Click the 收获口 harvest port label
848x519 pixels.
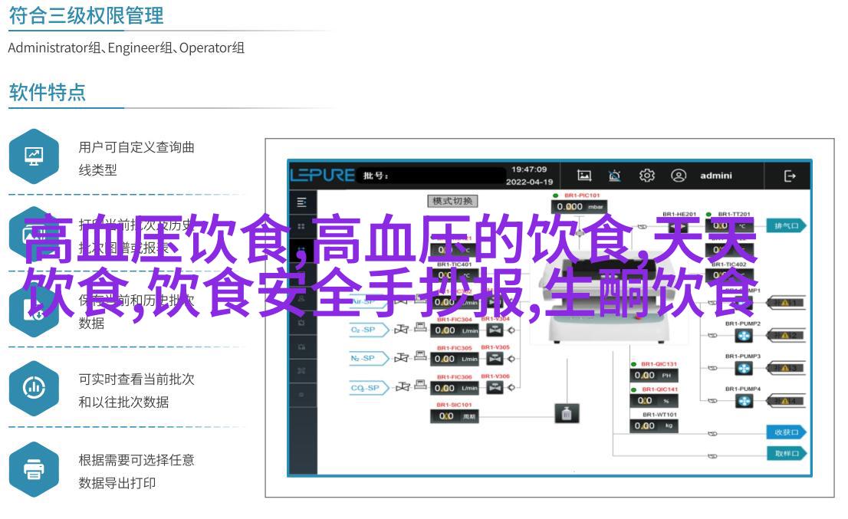787,432
